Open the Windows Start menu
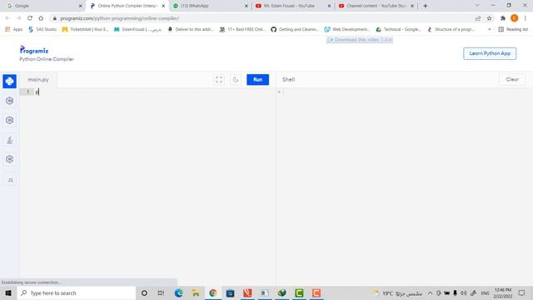 8,292
